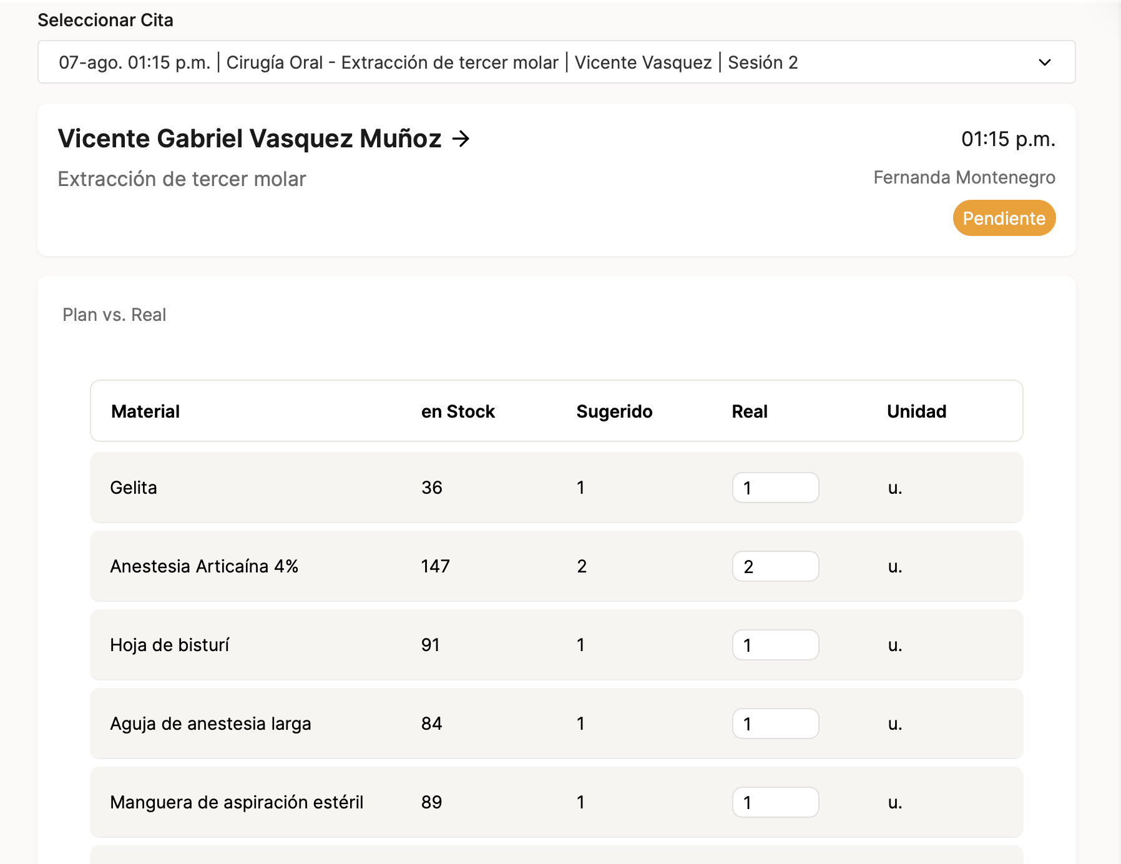Screen dimensions: 1121x864
Task: Select the Hoja de bisturí material name
Action: [170, 645]
